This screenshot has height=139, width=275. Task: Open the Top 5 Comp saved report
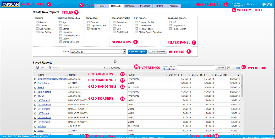coord(43,83)
